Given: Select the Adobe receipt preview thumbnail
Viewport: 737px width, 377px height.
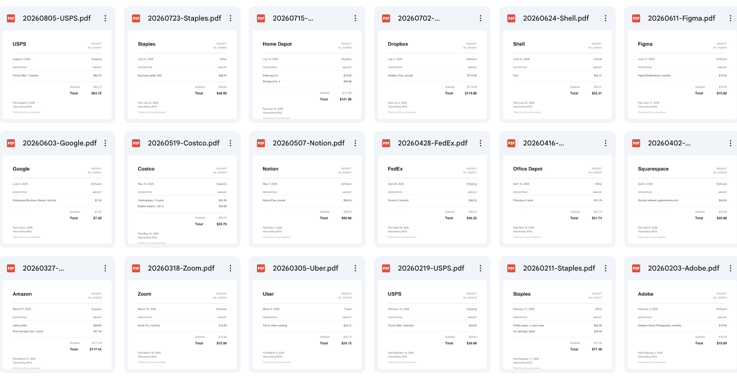Looking at the screenshot, I should [682, 324].
